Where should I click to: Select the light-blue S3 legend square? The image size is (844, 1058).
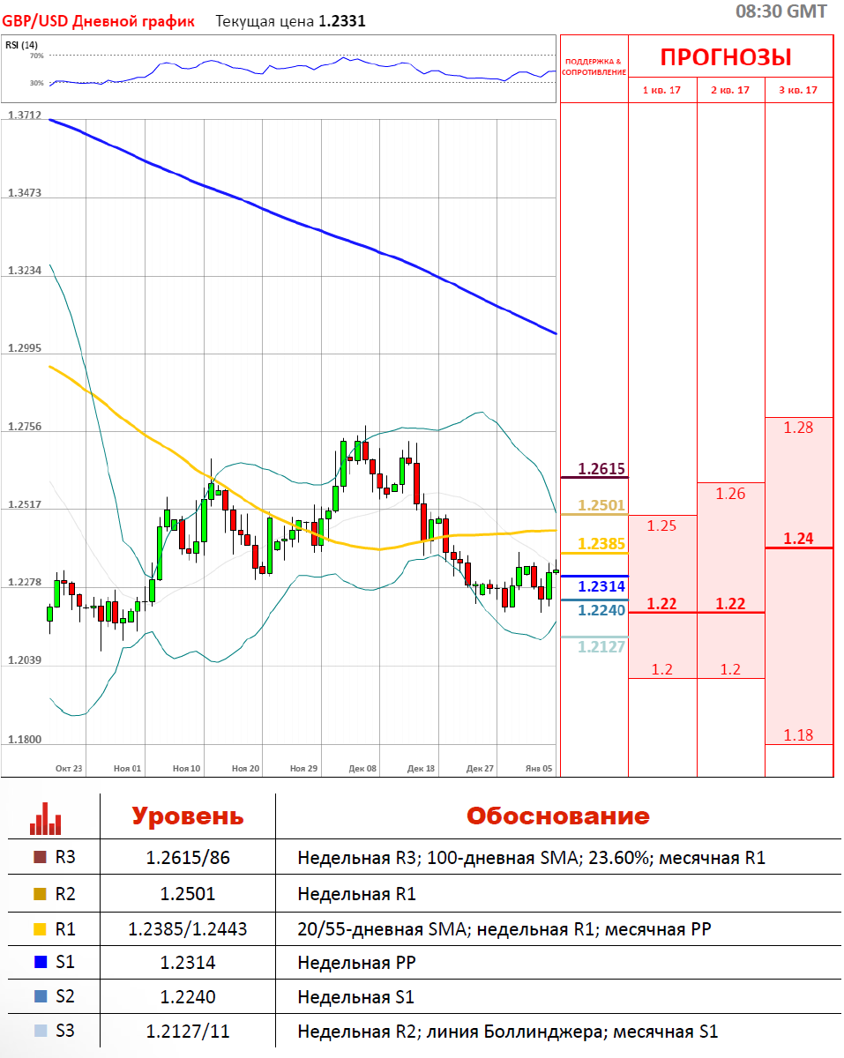[39, 1032]
